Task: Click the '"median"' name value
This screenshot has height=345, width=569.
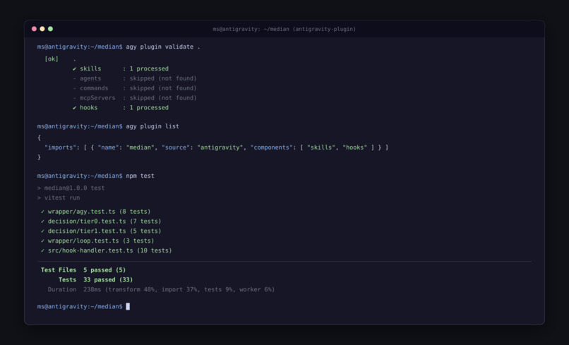Action: [x=140, y=147]
